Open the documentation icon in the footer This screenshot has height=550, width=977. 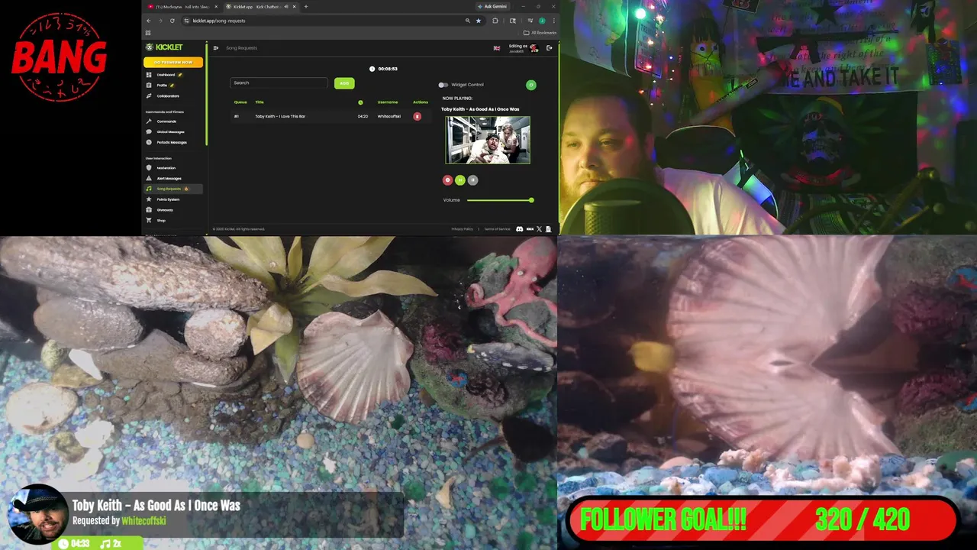pos(548,229)
